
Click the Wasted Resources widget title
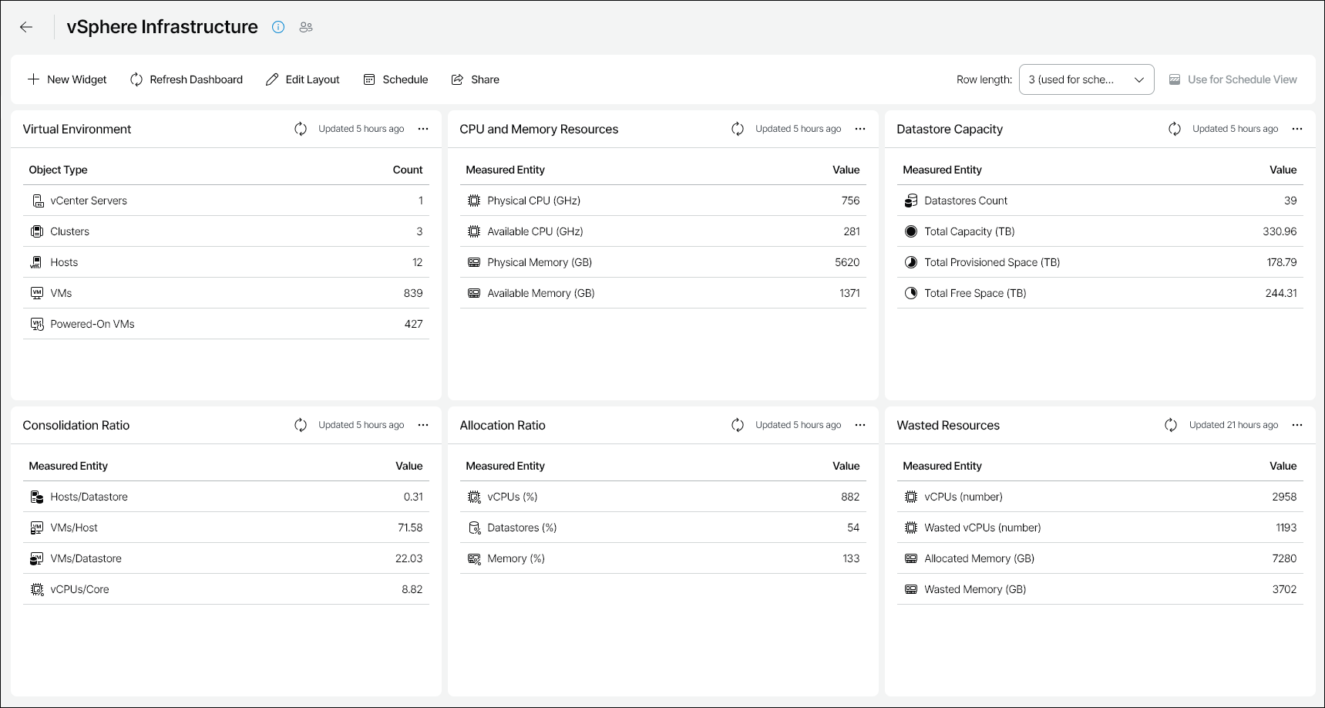[x=948, y=425]
